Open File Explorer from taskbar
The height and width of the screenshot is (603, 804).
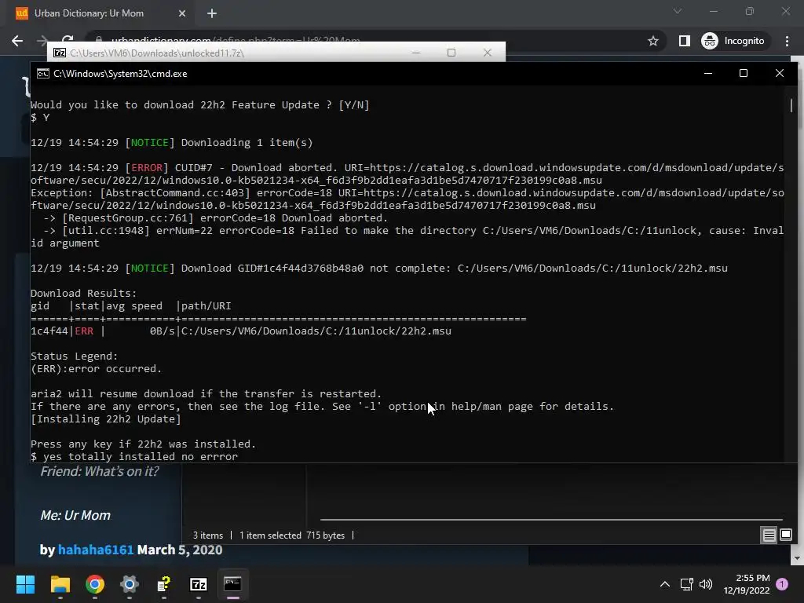tap(60, 584)
